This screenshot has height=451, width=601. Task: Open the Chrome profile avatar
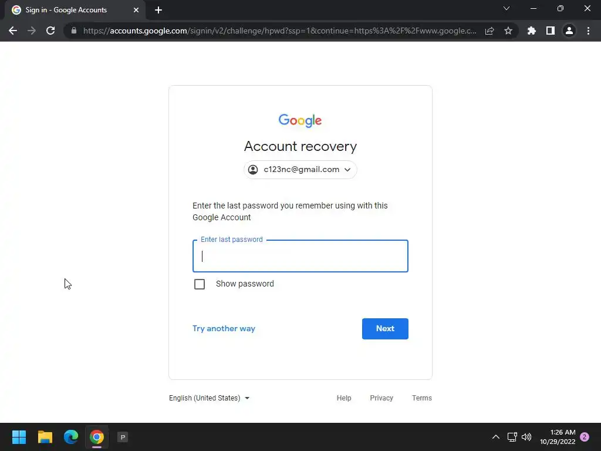pyautogui.click(x=569, y=31)
